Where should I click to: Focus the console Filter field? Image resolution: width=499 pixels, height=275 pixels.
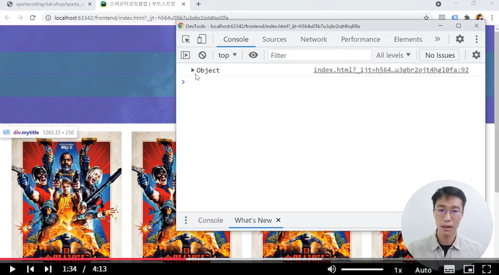(x=319, y=55)
